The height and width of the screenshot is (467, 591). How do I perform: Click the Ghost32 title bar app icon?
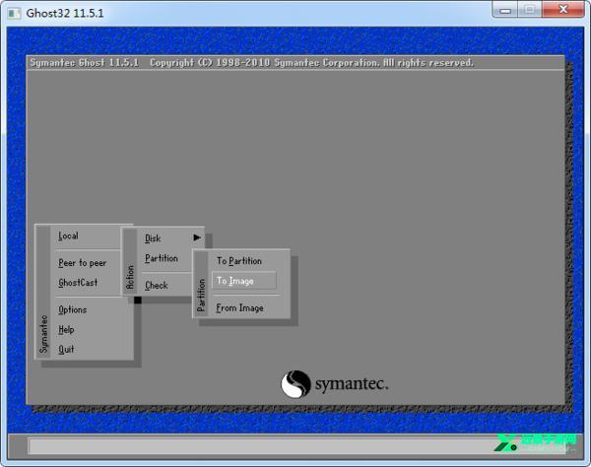click(15, 14)
